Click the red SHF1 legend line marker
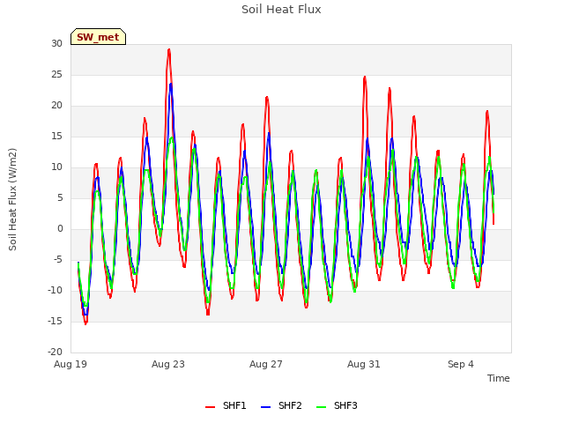 (210, 407)
